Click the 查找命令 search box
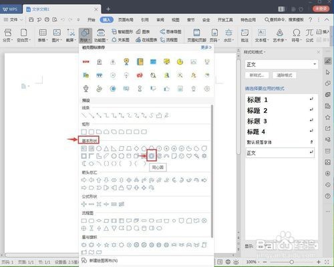The image size is (334, 267). [x=284, y=20]
